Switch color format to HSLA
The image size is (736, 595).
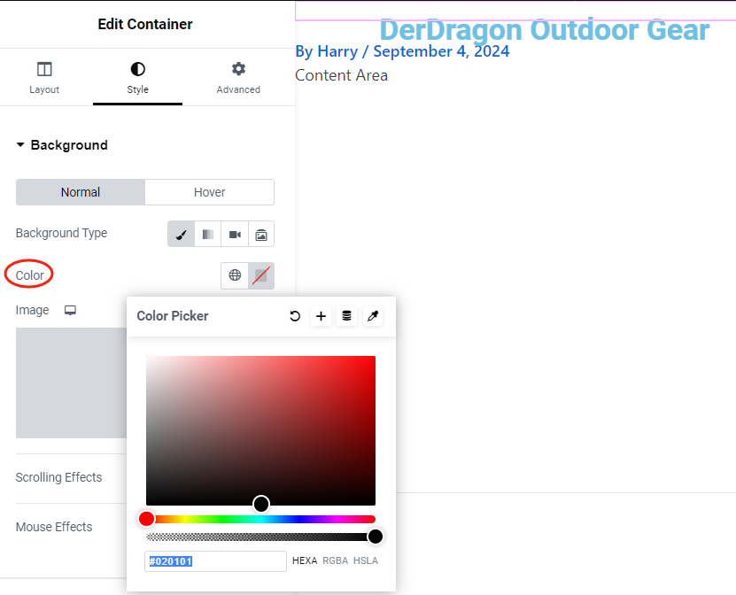(365, 560)
